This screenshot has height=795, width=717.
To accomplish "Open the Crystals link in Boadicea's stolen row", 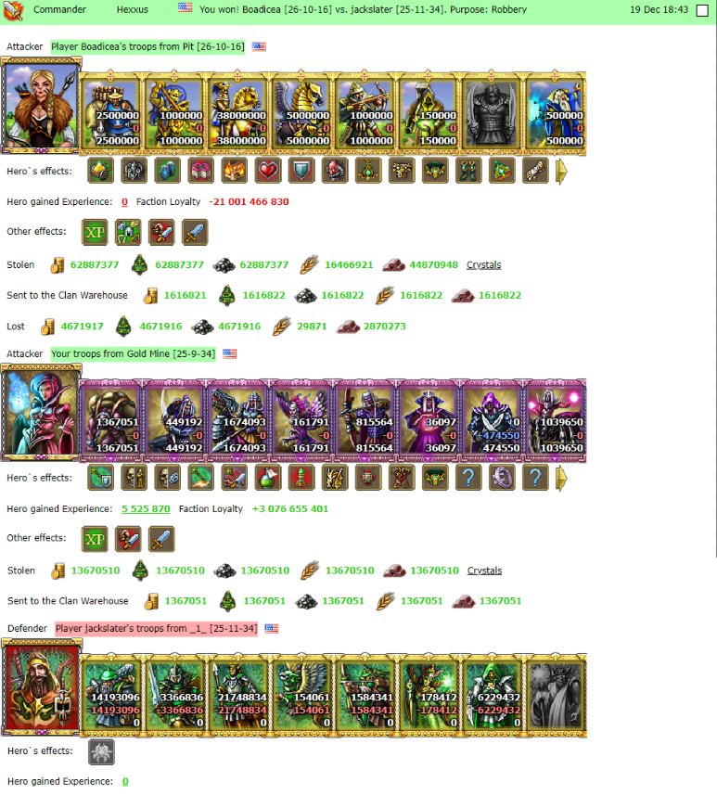I will click(484, 264).
